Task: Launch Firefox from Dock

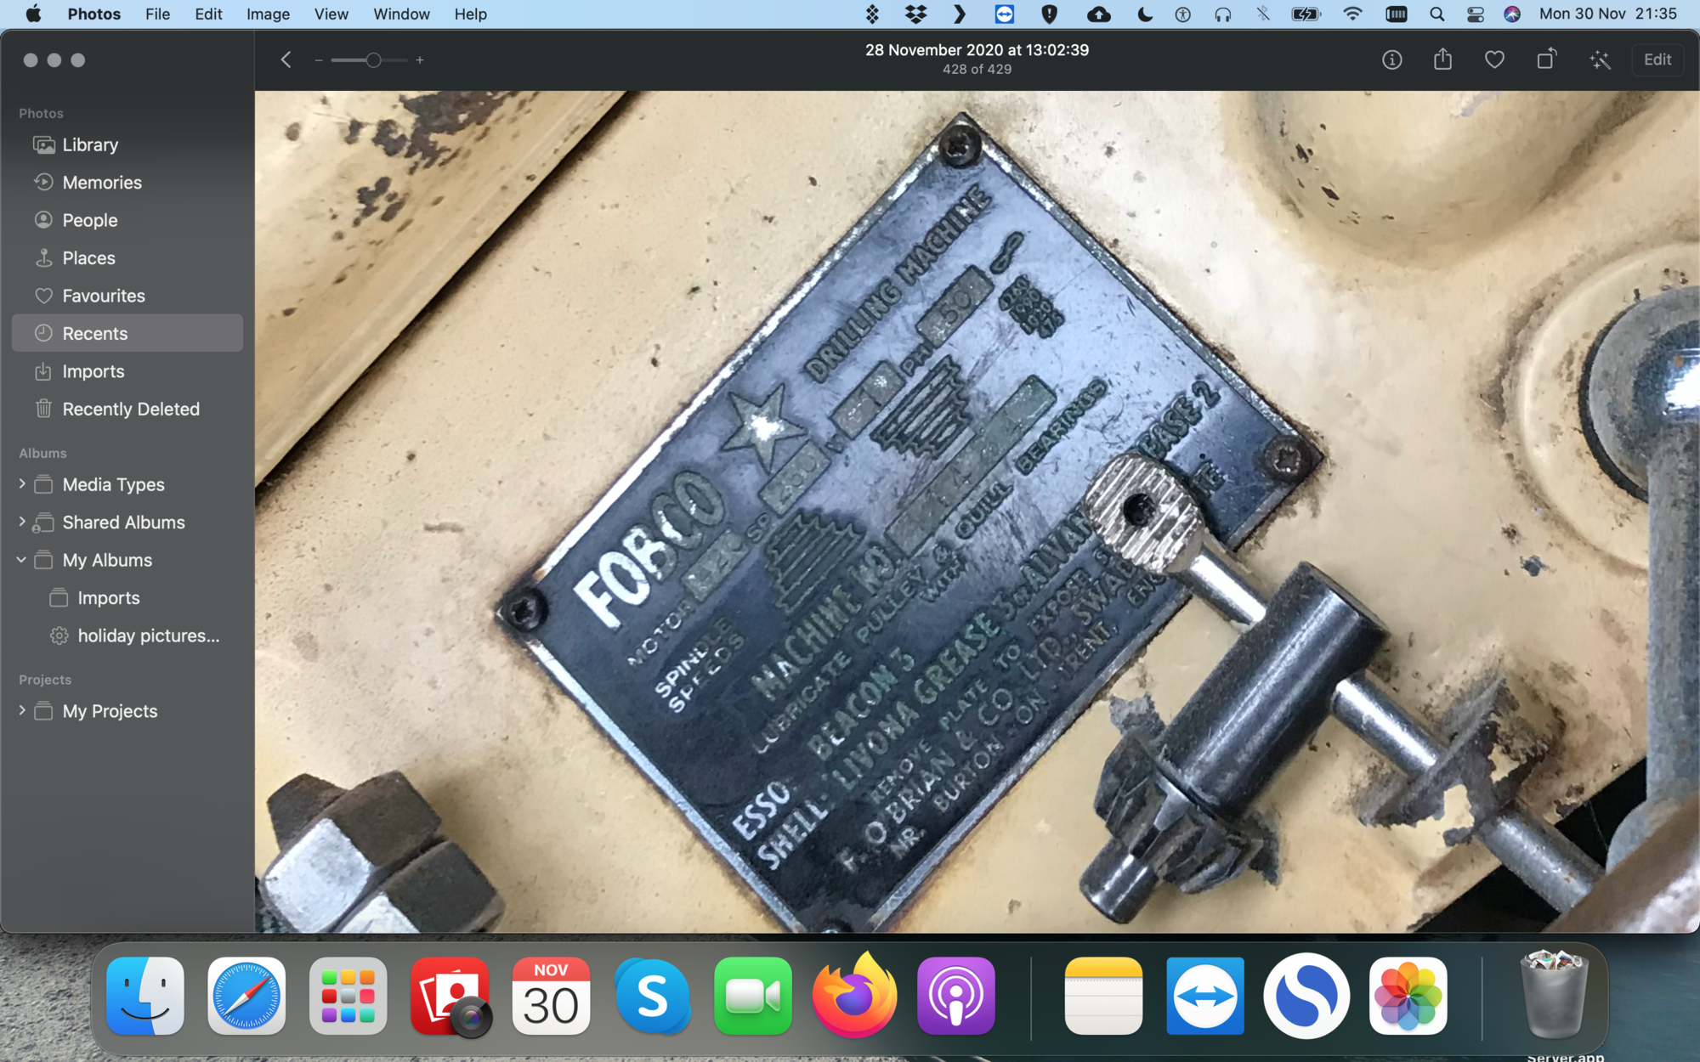Action: 854,994
